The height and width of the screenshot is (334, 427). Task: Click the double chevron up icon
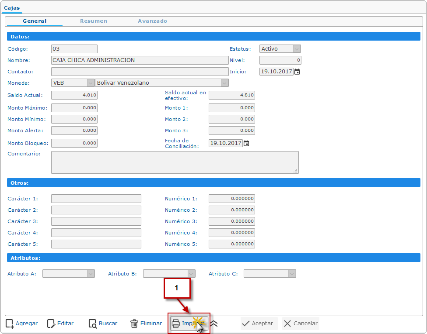pos(214,324)
